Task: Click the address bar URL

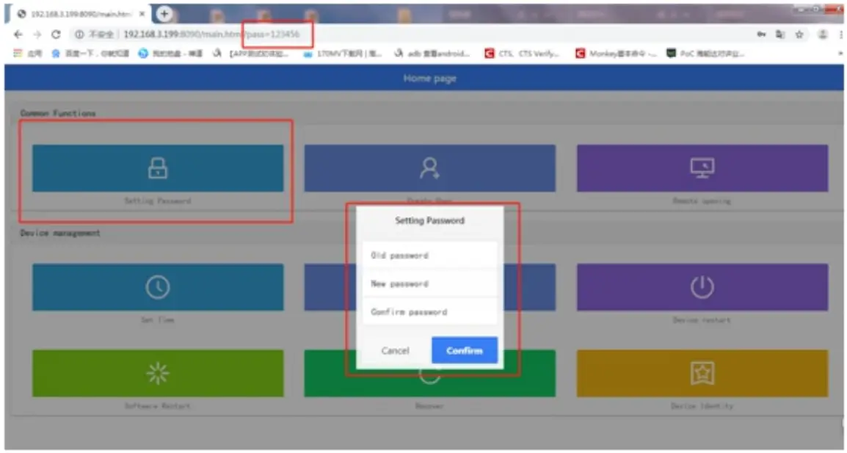Action: coord(211,34)
